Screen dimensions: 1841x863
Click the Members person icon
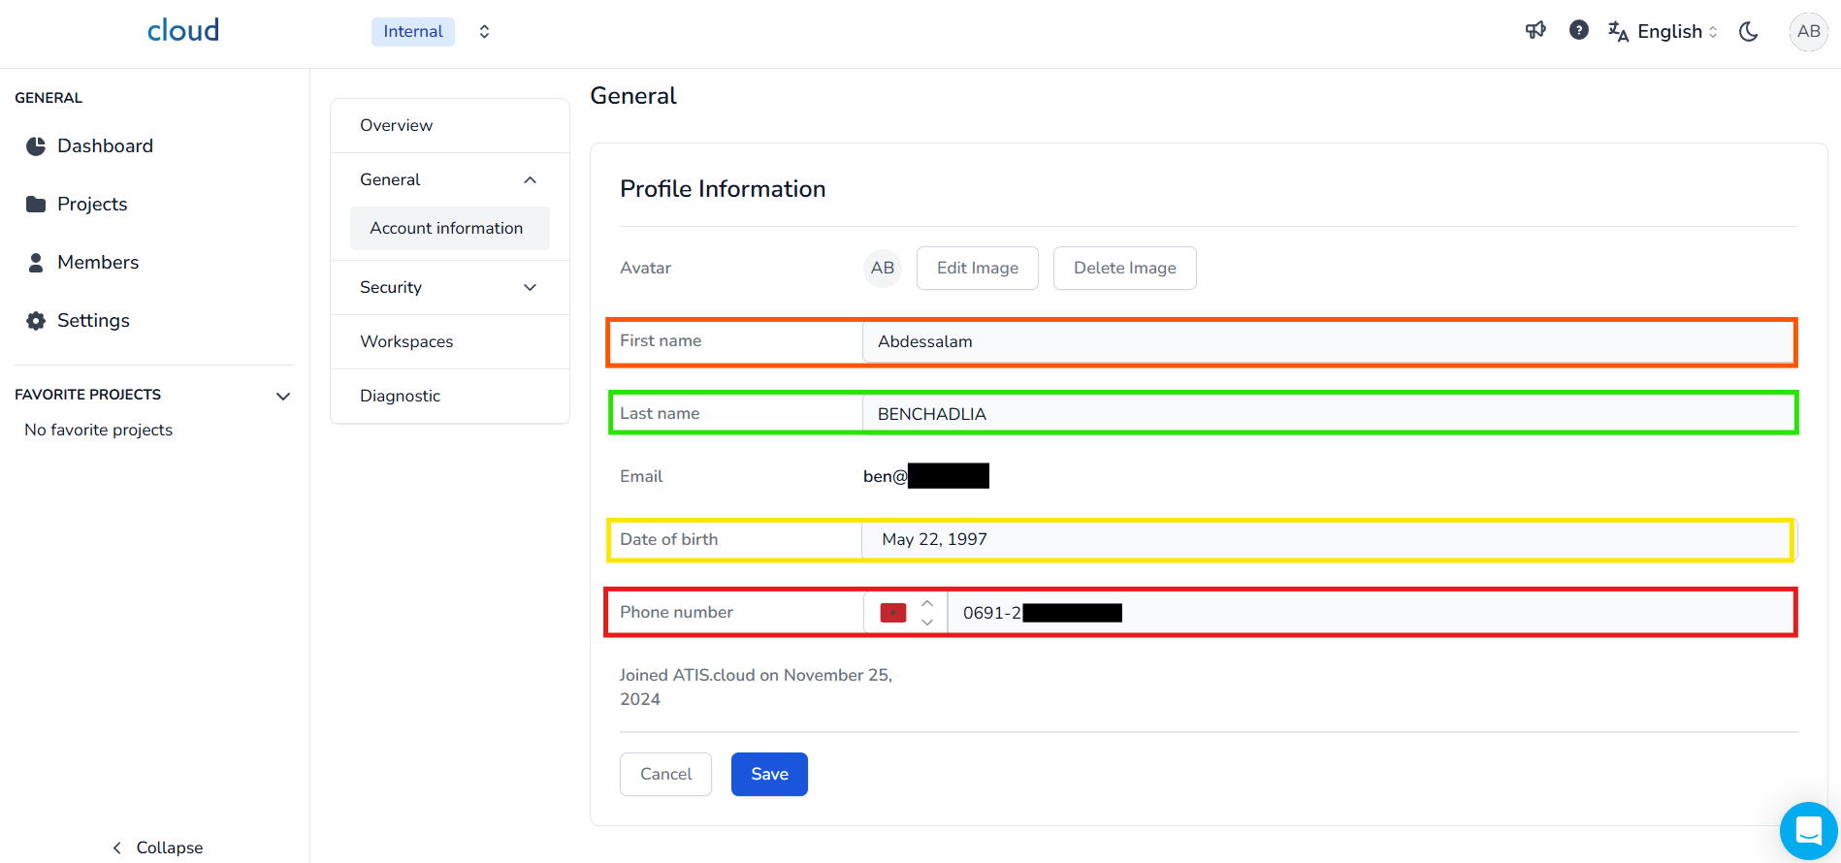pos(36,263)
